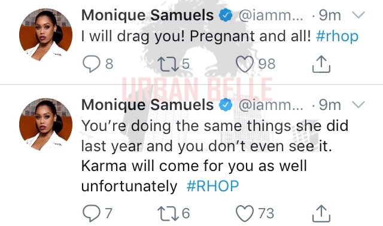
Task: Share the first tweet via share icon
Action: [321, 64]
